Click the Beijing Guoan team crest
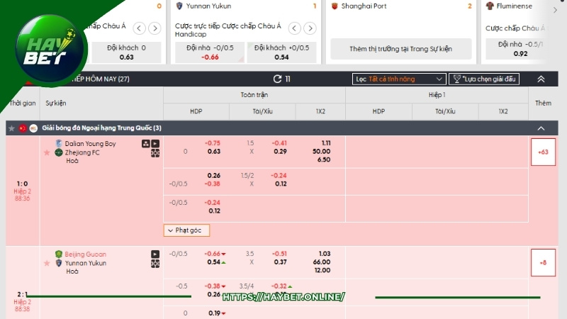567x319 pixels. point(59,254)
